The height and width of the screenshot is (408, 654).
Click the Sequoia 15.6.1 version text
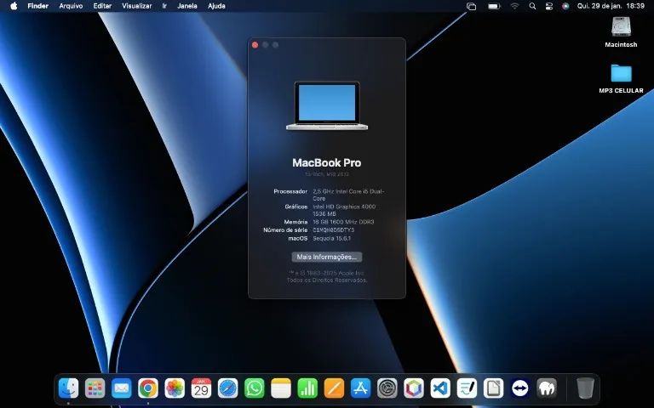pos(331,239)
